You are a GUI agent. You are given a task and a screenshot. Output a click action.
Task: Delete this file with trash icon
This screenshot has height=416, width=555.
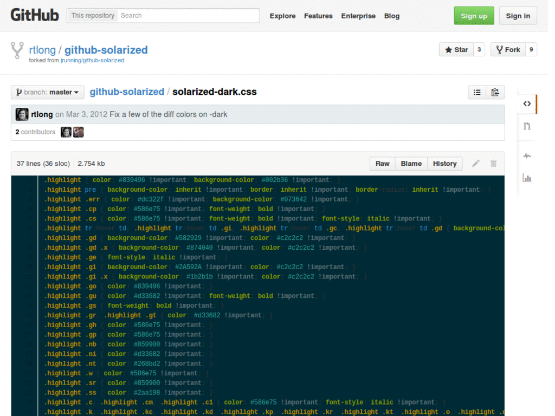493,164
